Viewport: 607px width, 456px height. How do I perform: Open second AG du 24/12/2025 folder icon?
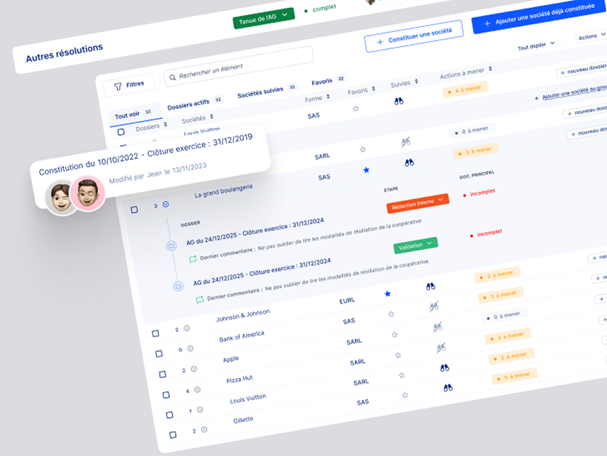(178, 287)
